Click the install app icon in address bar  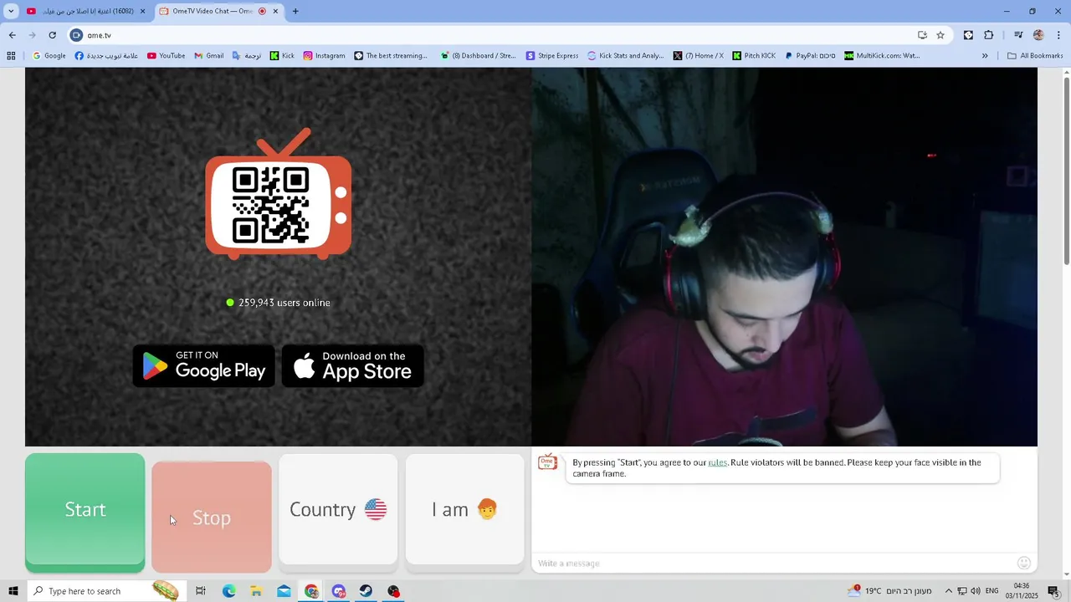click(x=922, y=35)
